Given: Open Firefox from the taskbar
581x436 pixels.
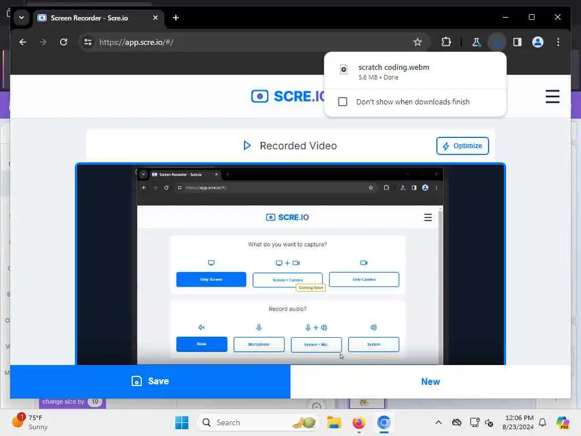Looking at the screenshot, I should [x=359, y=422].
